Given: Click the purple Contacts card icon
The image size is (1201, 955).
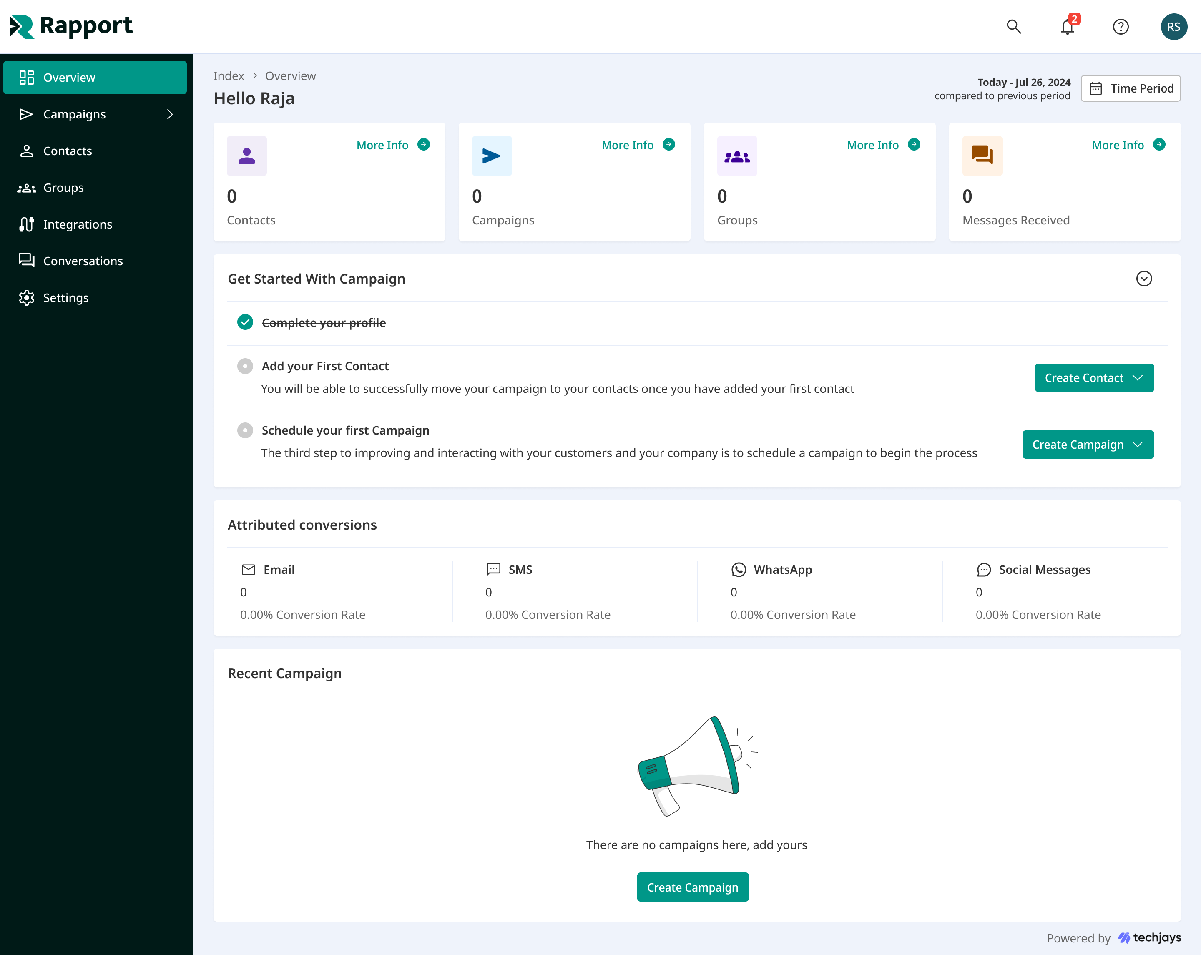Looking at the screenshot, I should click(x=247, y=156).
